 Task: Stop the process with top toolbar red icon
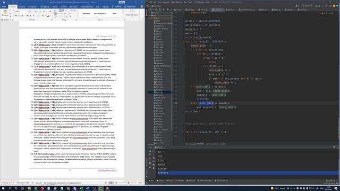[x=326, y=6]
